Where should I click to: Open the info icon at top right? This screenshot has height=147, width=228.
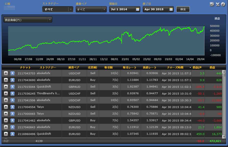pyautogui.click(x=223, y=4)
